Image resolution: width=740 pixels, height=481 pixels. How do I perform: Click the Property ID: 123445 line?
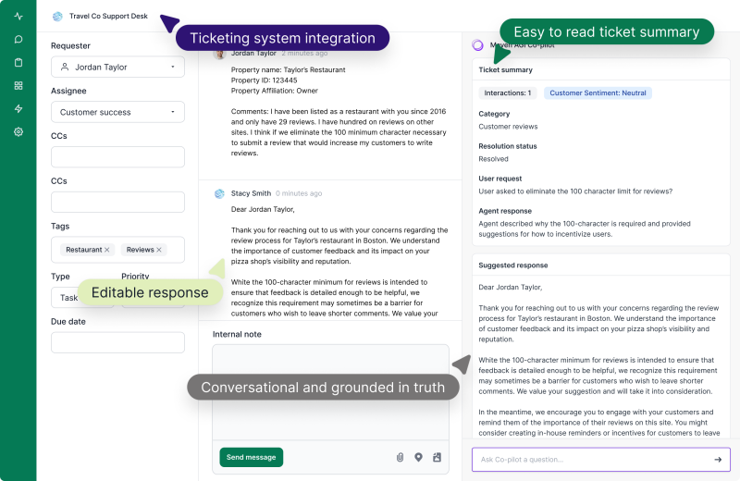coord(264,80)
